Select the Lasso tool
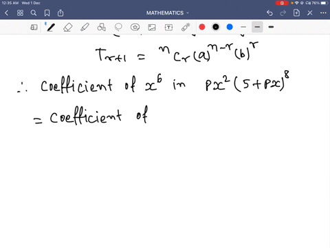330x248 pixels. [x=118, y=28]
